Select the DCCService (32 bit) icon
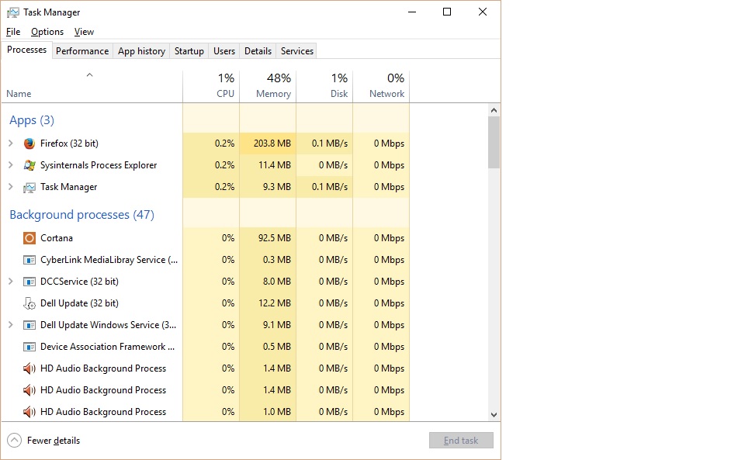Image resolution: width=745 pixels, height=460 pixels. tap(29, 282)
